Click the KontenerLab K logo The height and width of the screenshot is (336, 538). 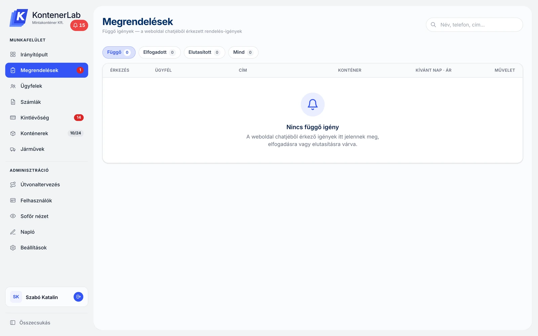click(19, 18)
